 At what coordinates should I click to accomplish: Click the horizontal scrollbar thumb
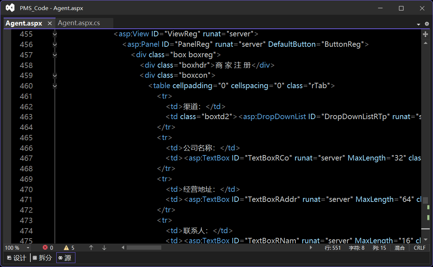click(144, 248)
